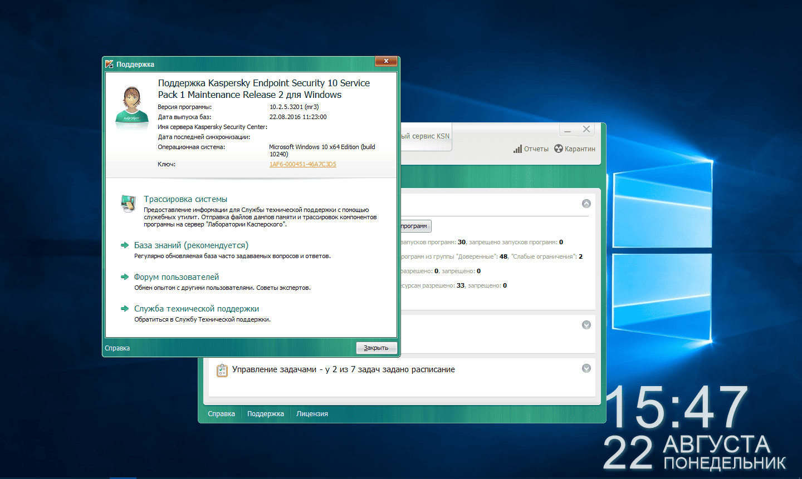Click the запущено программ count 30

point(462,242)
